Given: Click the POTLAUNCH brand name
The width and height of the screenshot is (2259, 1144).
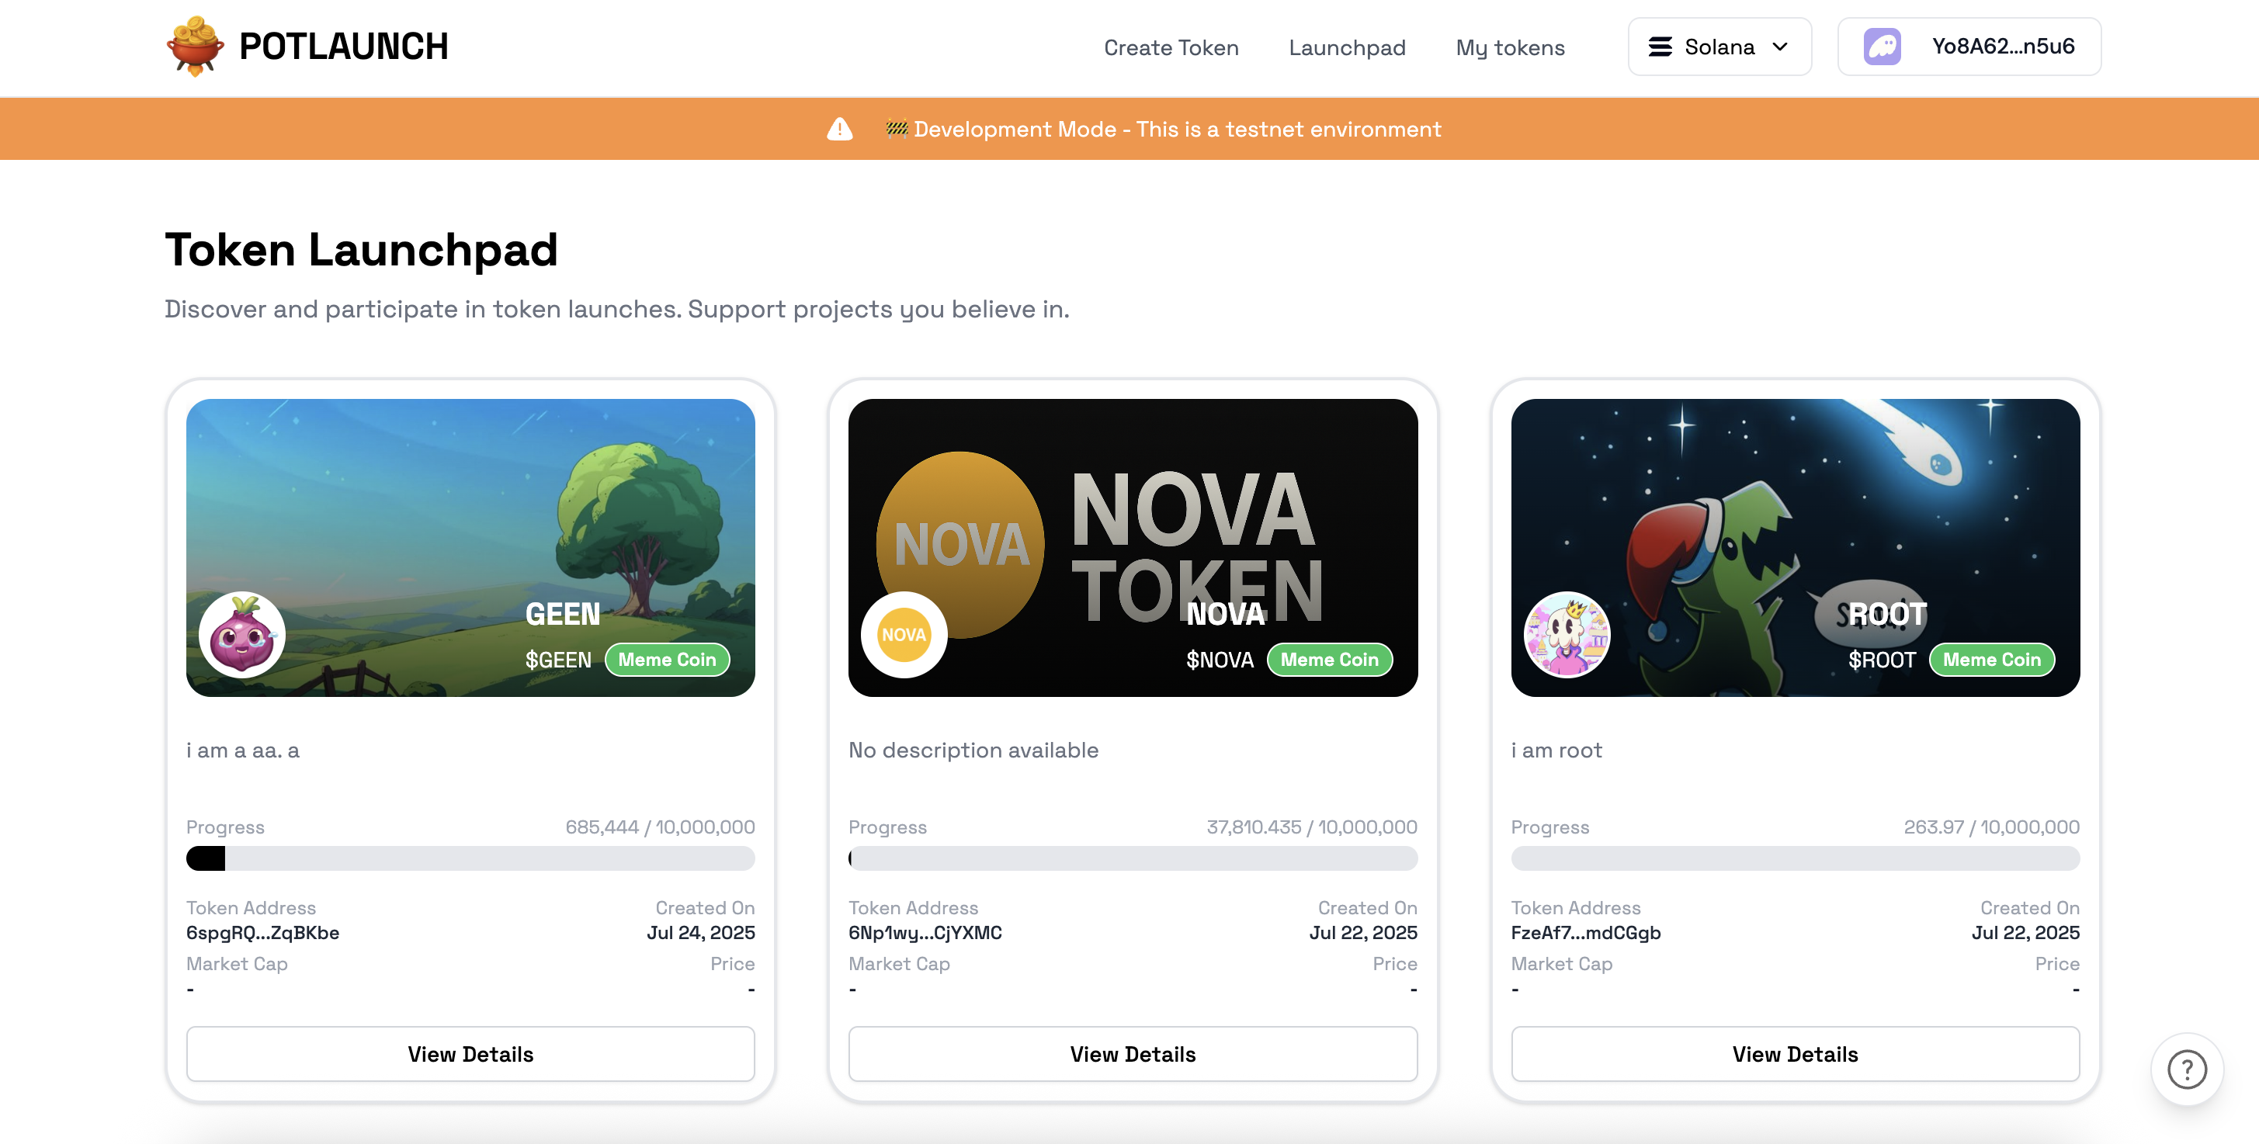Looking at the screenshot, I should 343,47.
